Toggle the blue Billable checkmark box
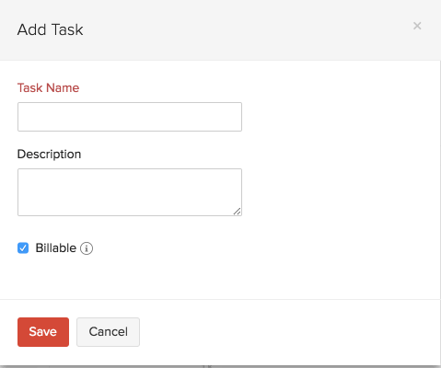Viewport: 441px width, 368px height. pos(23,248)
